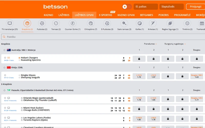Bet Daugiau 129.5 at 1.77
Viewport: 205px width, 128px height.
[x=197, y=99]
